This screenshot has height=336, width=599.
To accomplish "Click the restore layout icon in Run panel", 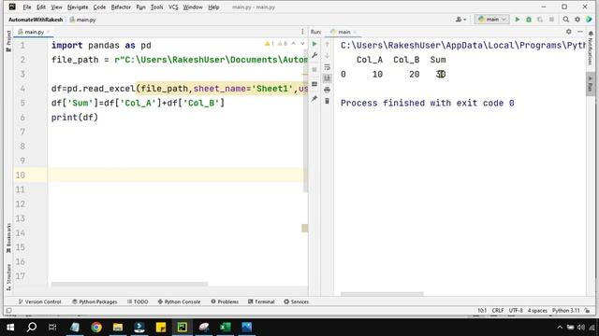I will [314, 84].
